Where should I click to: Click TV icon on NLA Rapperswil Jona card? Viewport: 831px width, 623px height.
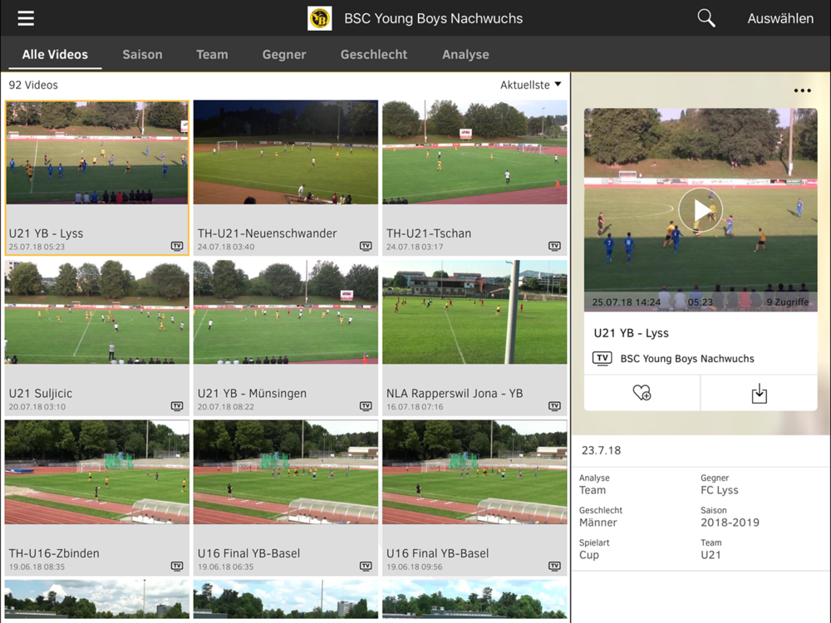point(554,406)
